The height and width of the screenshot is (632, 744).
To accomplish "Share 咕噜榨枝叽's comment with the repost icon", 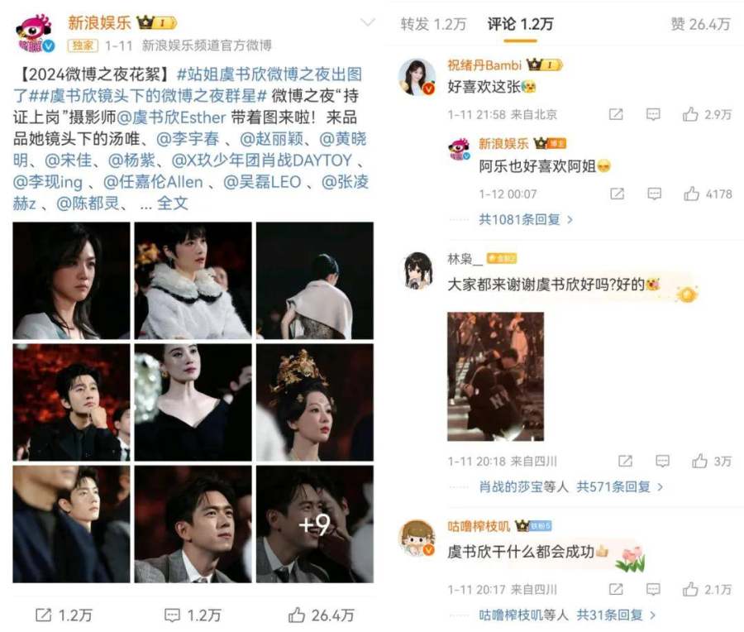I will click(x=616, y=589).
